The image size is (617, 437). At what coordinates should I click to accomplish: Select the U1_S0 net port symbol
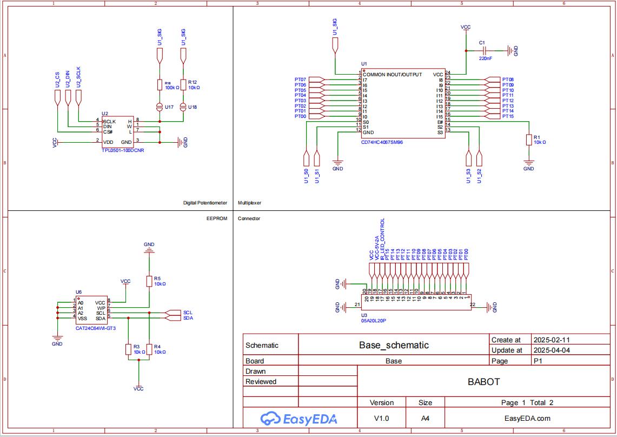[x=307, y=158]
